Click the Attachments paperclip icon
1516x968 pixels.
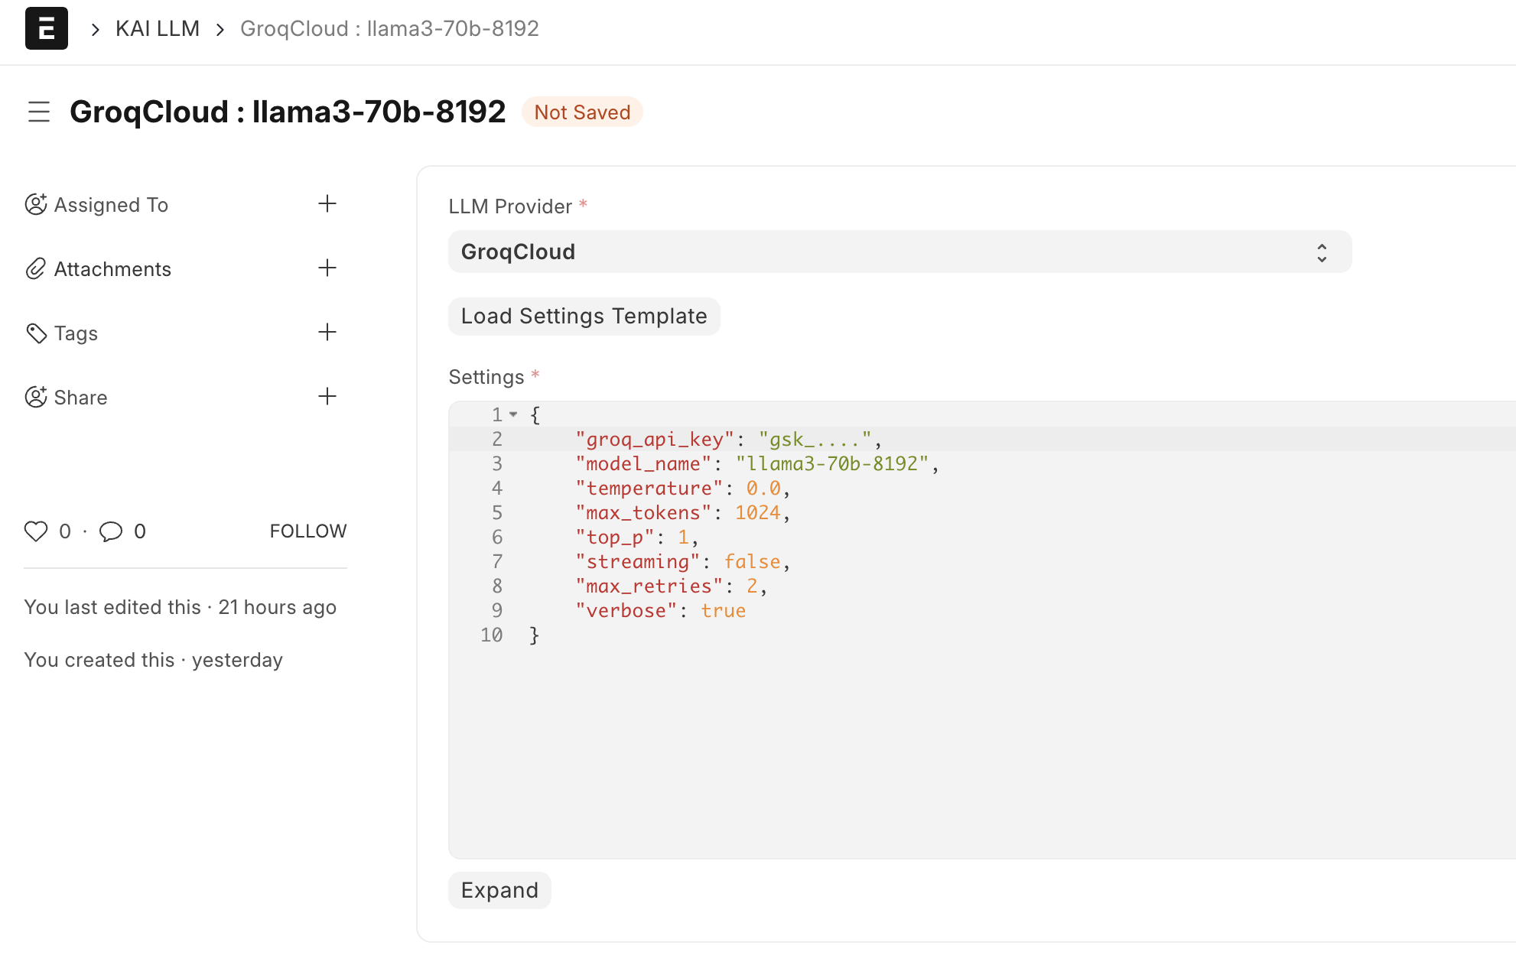[36, 268]
